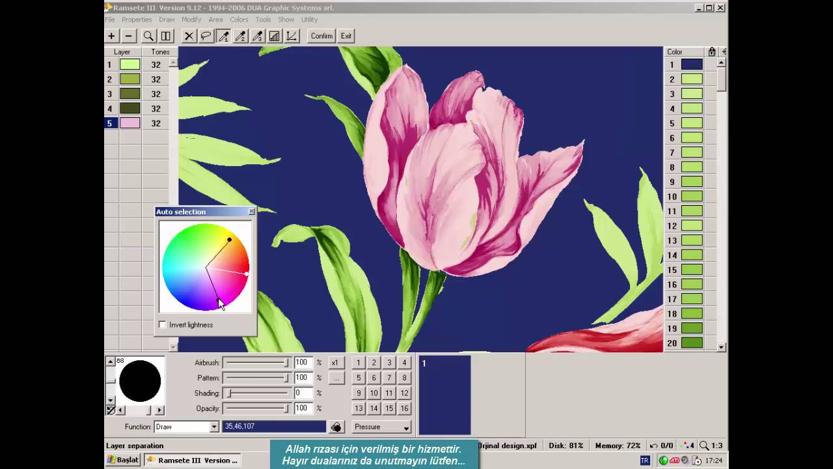Image resolution: width=833 pixels, height=469 pixels.
Task: Click the Opacity slider
Action: (x=257, y=408)
